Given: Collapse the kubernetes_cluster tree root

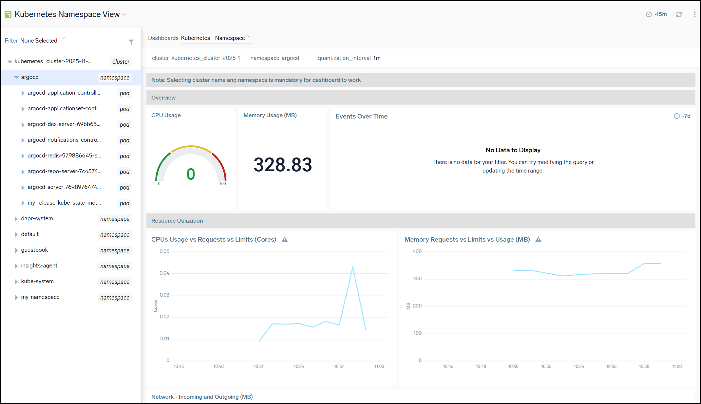Looking at the screenshot, I should pyautogui.click(x=9, y=62).
